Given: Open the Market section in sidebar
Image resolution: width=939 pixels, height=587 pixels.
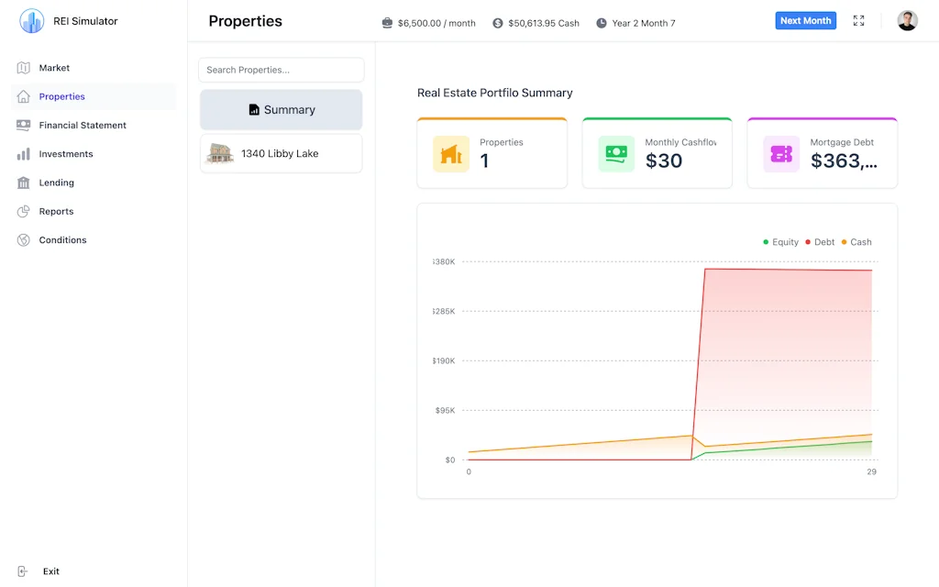Looking at the screenshot, I should click(55, 67).
